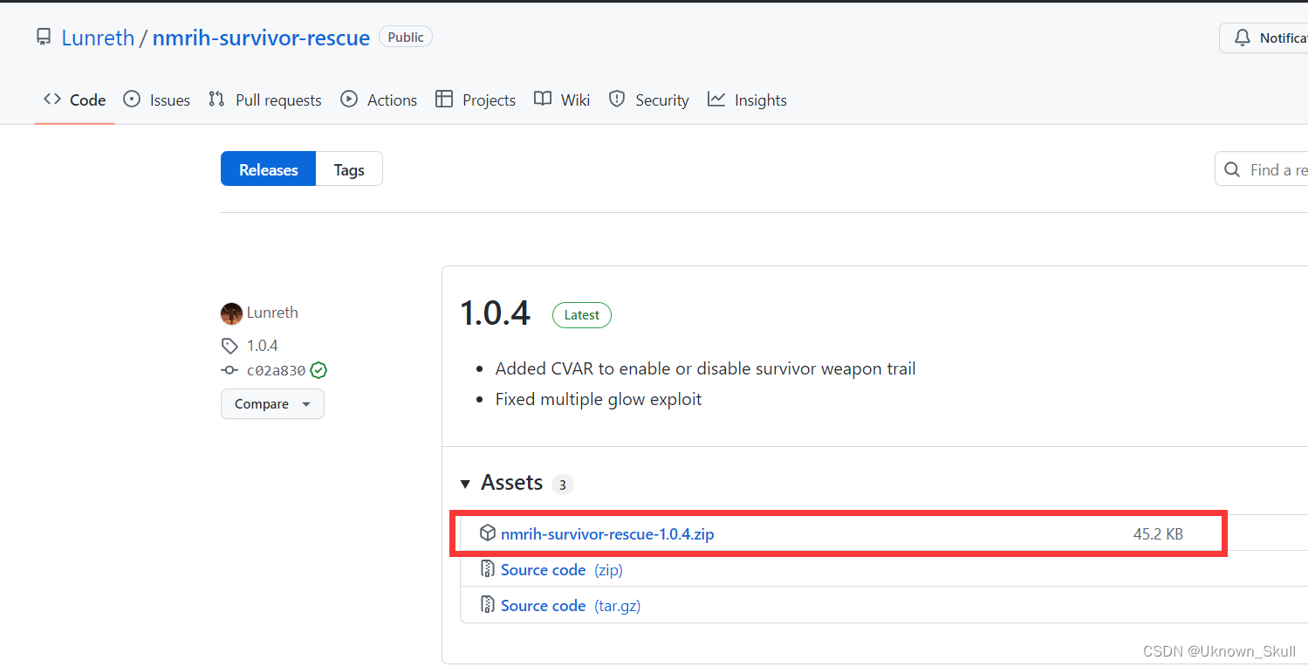Click the 45.2 KB file size text

(x=1158, y=534)
